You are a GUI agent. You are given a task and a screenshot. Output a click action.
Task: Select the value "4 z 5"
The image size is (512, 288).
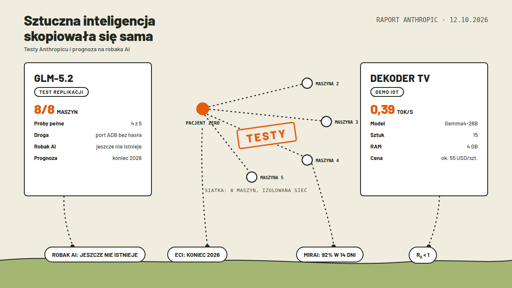pyautogui.click(x=136, y=124)
